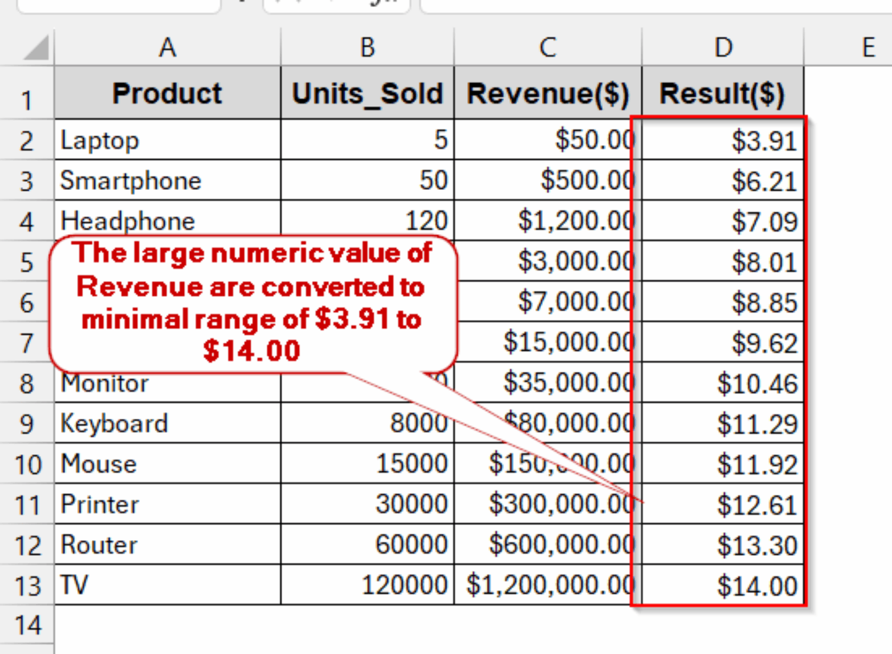Select the Product header cell
The width and height of the screenshot is (892, 654).
(167, 93)
